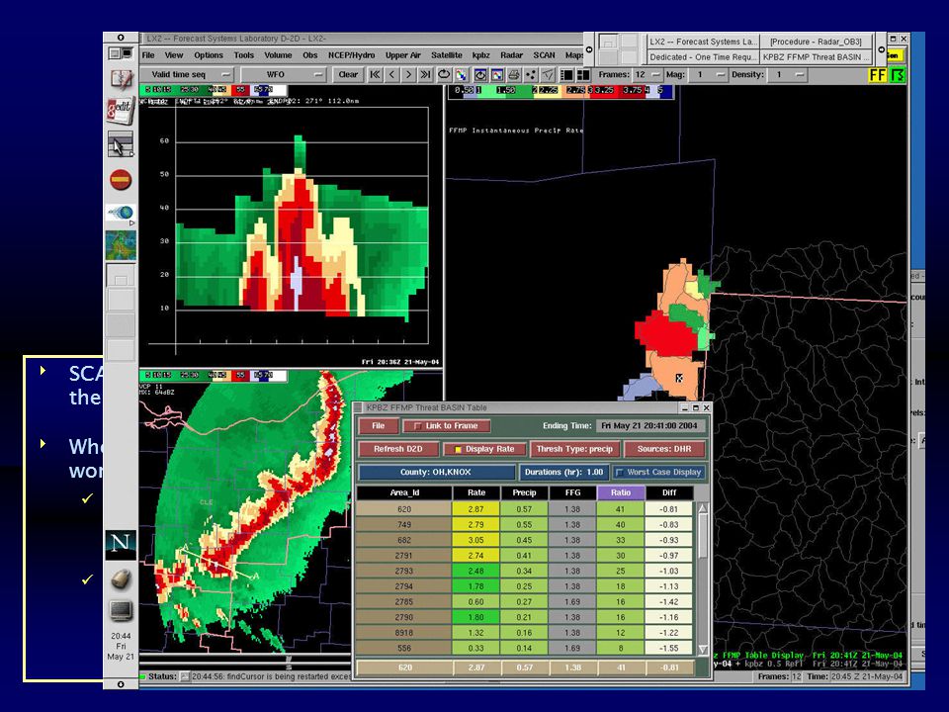Launch gedit from the side panel
Screen dimensions: 949x712
tap(121, 110)
